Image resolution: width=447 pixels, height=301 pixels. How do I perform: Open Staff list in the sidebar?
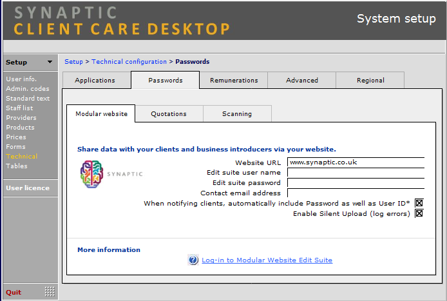point(19,108)
